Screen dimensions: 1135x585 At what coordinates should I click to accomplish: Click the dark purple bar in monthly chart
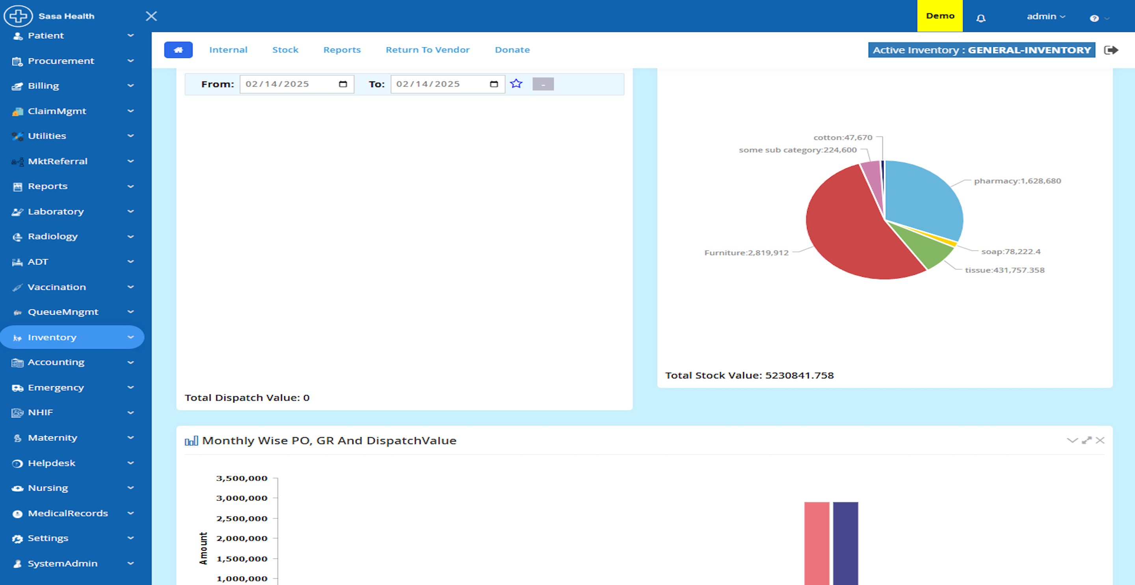(845, 543)
